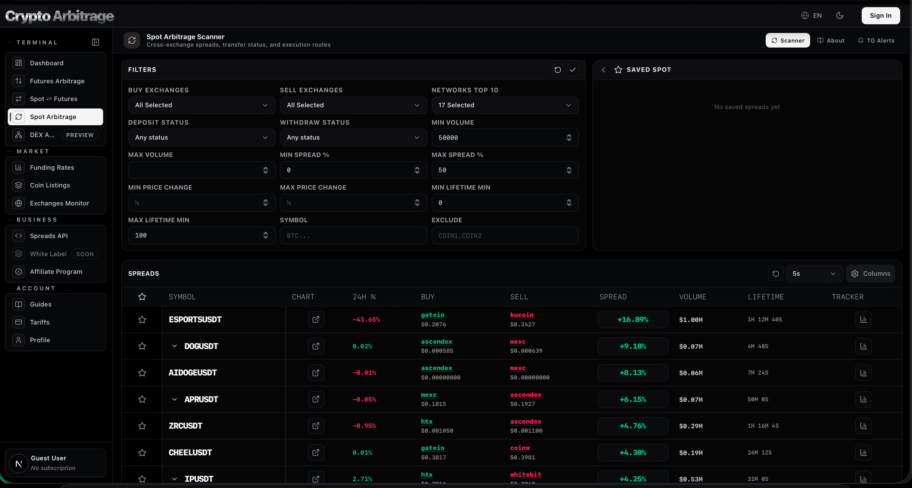The image size is (912, 488).
Task: Open Dashboard in the sidebar
Action: [x=56, y=63]
